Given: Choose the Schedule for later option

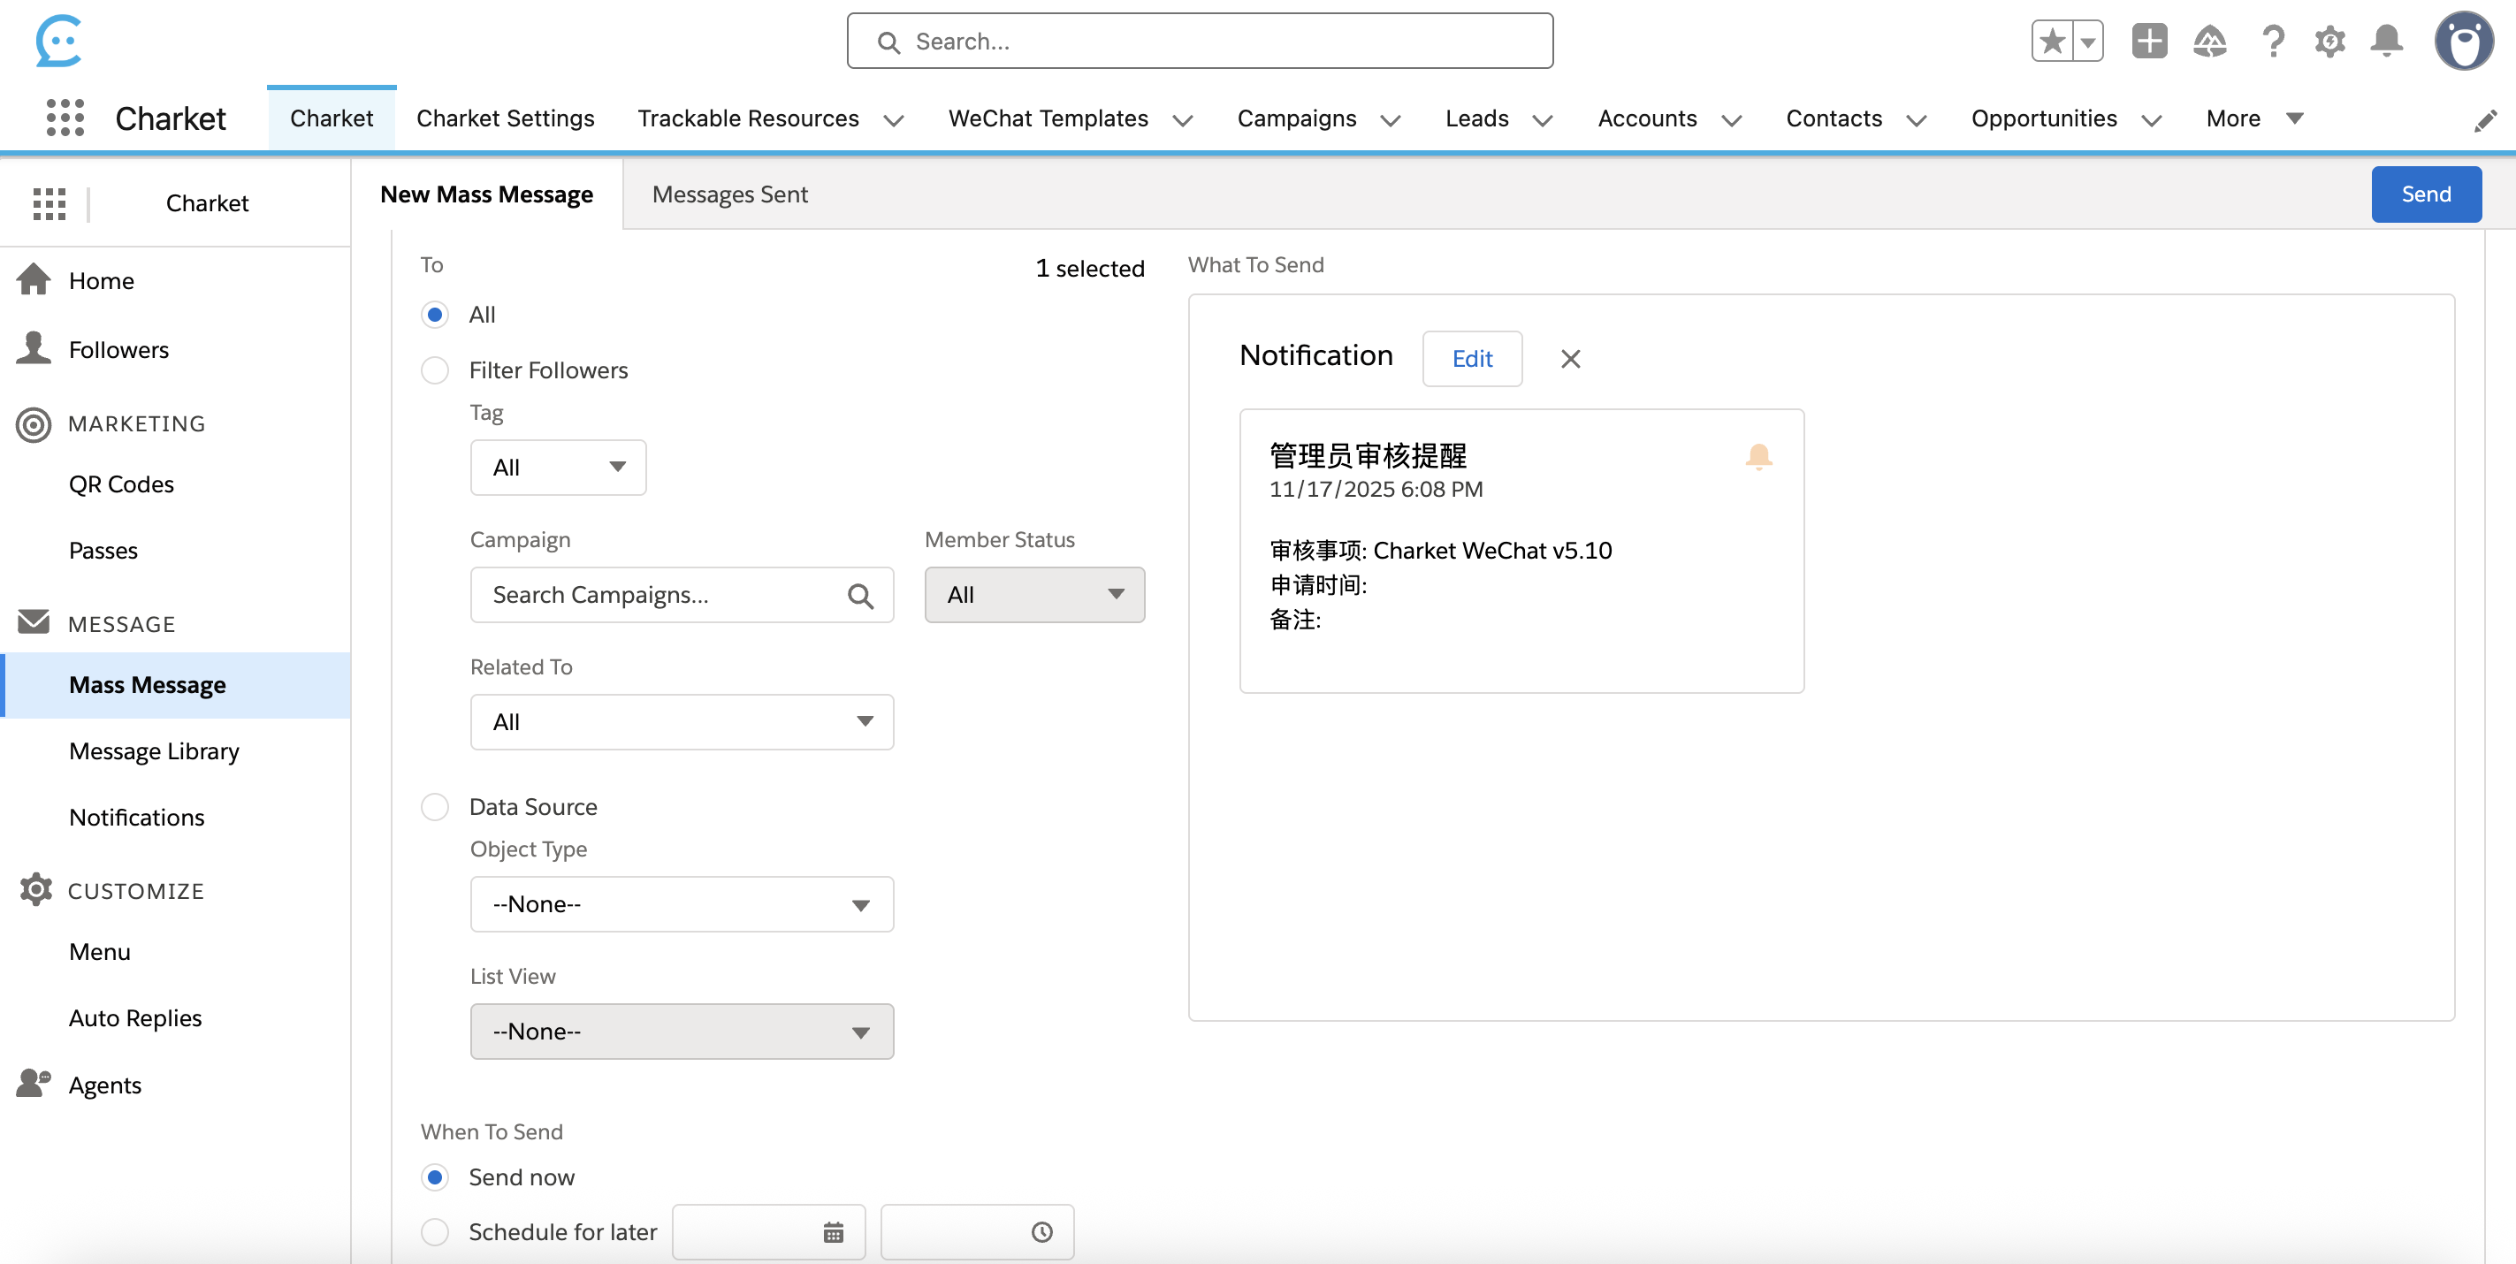Looking at the screenshot, I should click(435, 1232).
